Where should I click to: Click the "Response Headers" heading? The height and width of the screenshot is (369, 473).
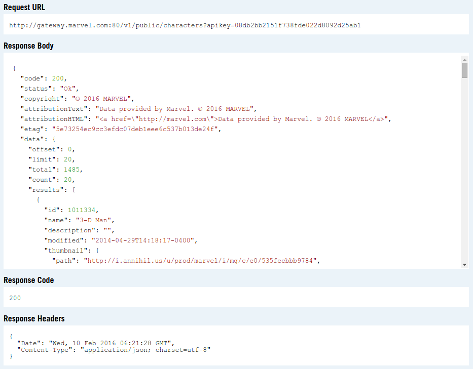pos(34,319)
